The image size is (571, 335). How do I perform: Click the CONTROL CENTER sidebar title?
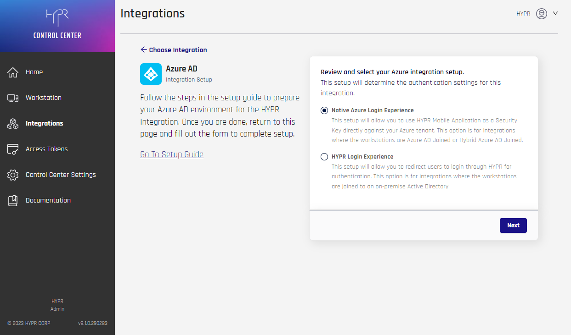click(57, 35)
